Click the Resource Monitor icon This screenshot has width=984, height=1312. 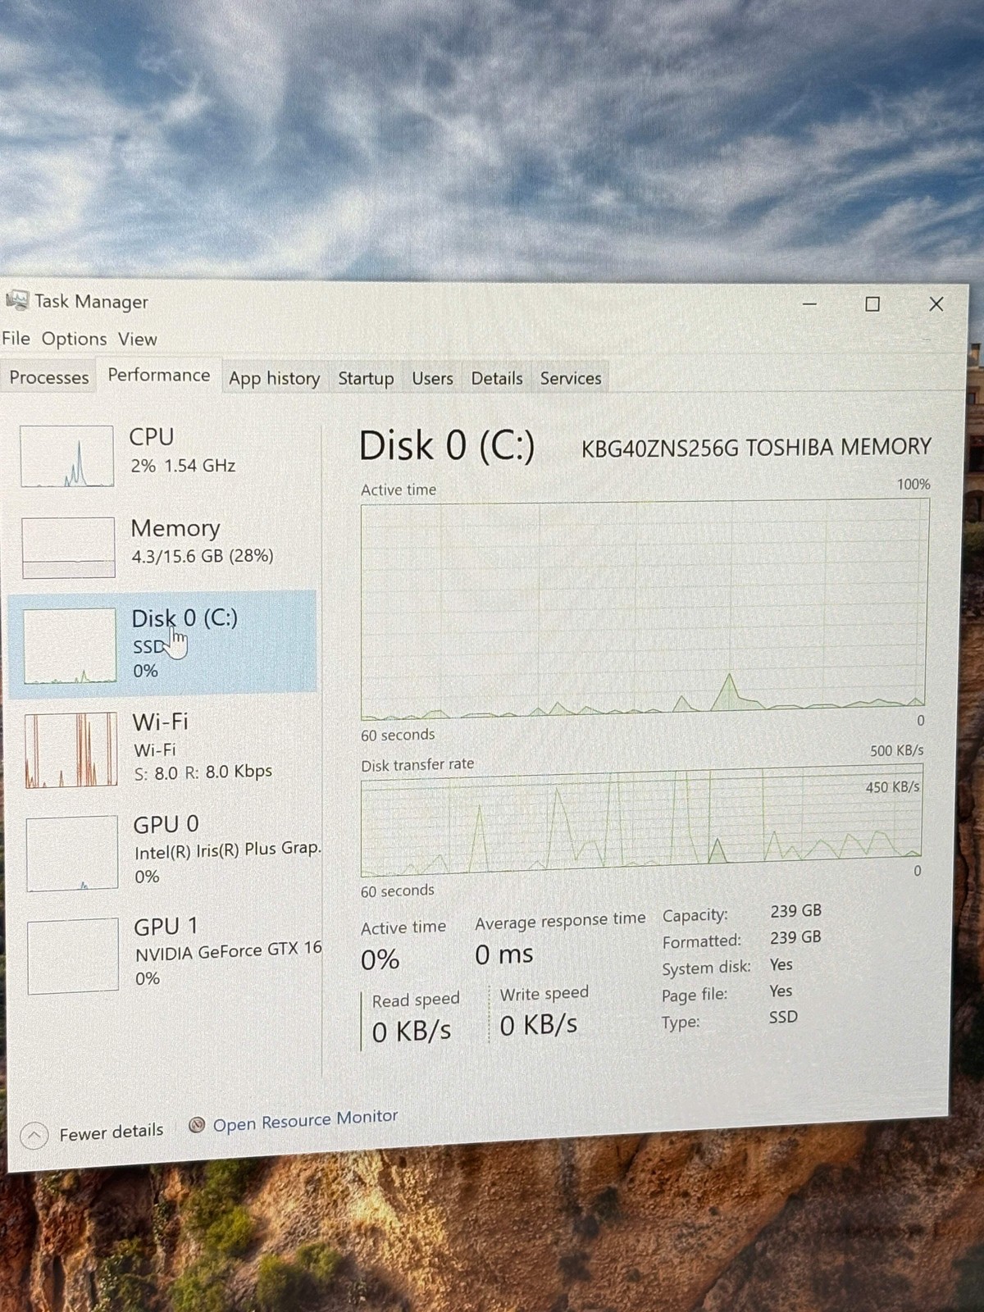point(196,1125)
